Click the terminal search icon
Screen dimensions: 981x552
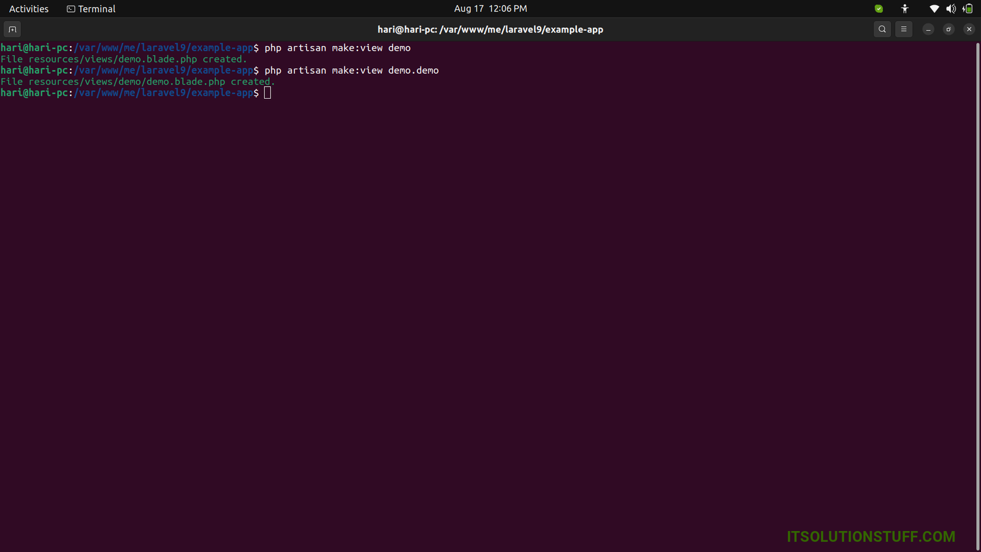pyautogui.click(x=882, y=29)
